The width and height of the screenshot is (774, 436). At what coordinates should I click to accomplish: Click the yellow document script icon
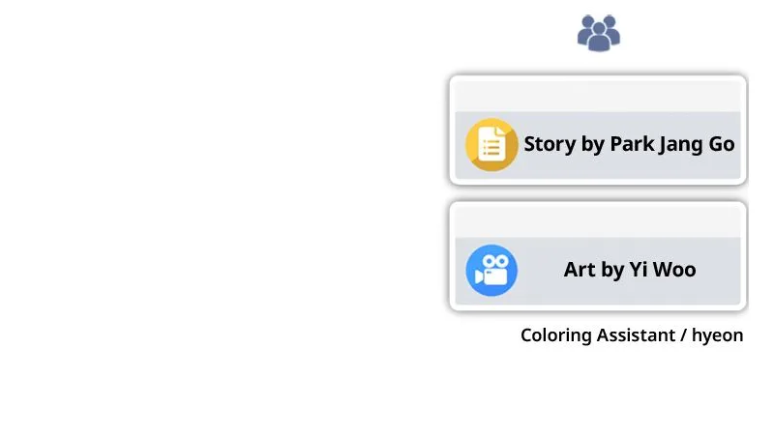(x=491, y=144)
